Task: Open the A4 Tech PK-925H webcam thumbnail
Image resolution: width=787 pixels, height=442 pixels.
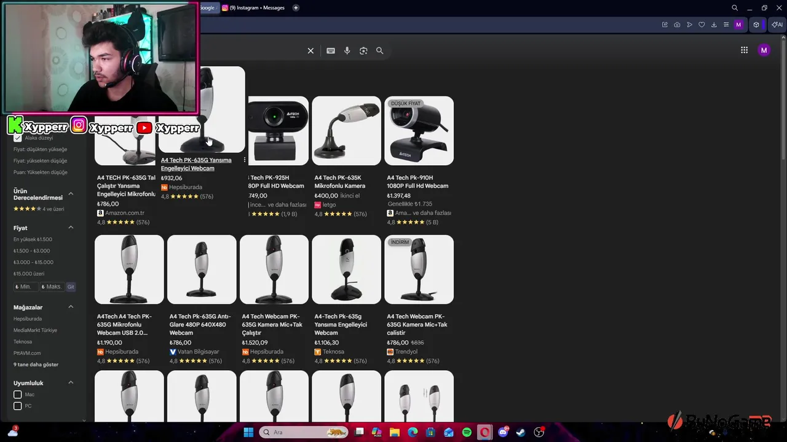Action: click(x=279, y=131)
